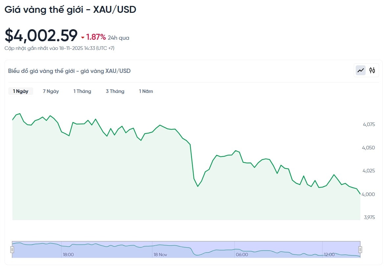Show the 3 Tháng price history
Viewport: 385px width, 266px height.
(115, 91)
